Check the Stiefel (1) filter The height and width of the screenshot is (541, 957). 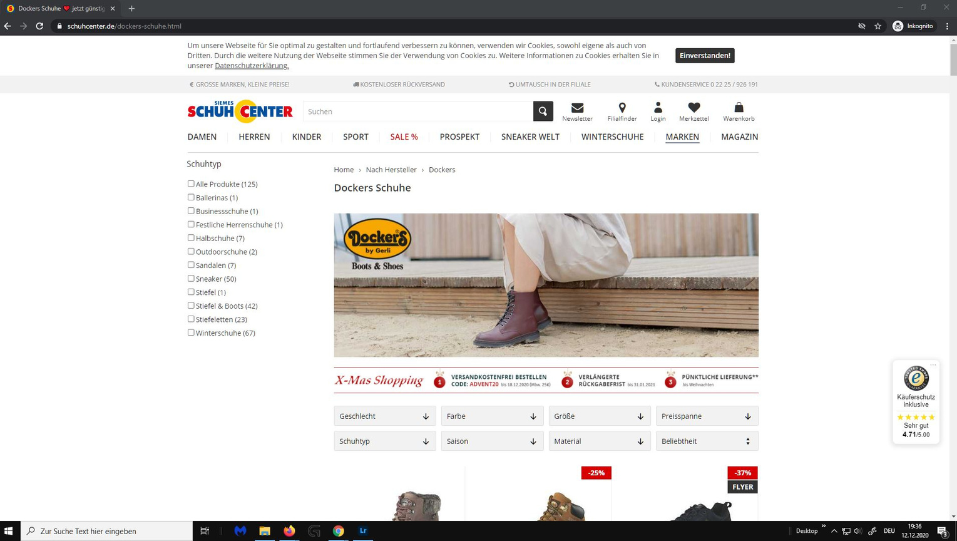[191, 292]
